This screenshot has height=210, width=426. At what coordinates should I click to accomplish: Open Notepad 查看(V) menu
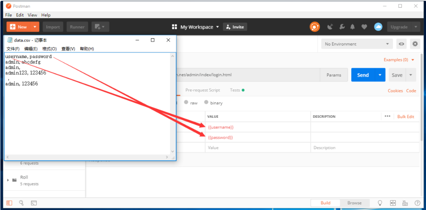tap(68, 49)
